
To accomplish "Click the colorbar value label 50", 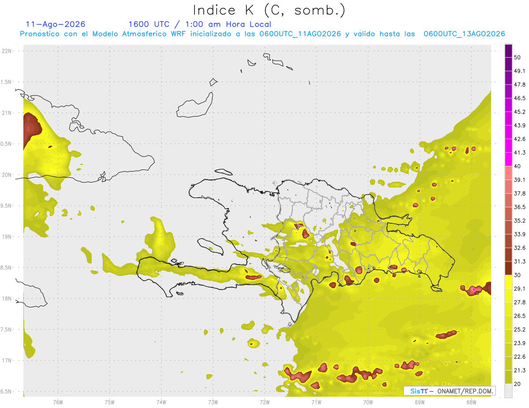I will [518, 58].
